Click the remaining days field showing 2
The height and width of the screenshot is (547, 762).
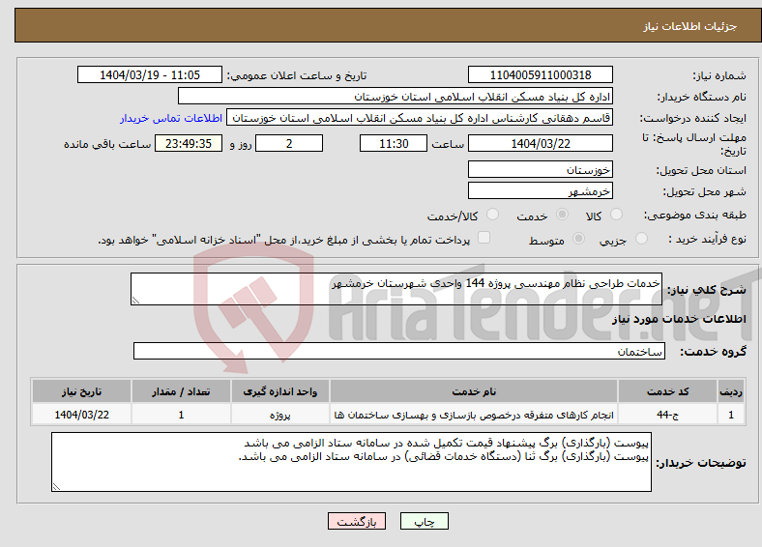pos(289,143)
